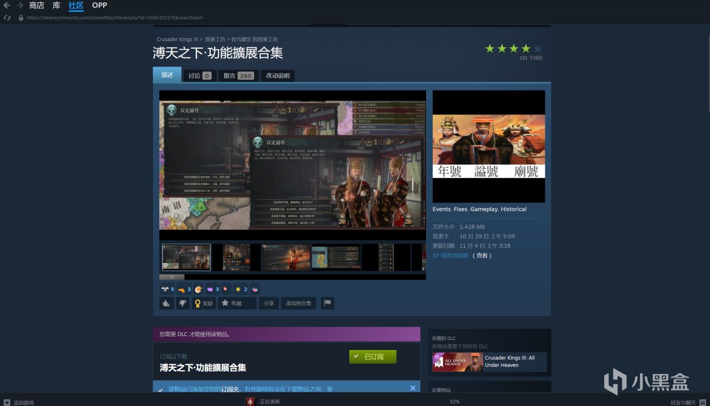Open downloads via 正在更新 status
710x406 pixels.
270,402
